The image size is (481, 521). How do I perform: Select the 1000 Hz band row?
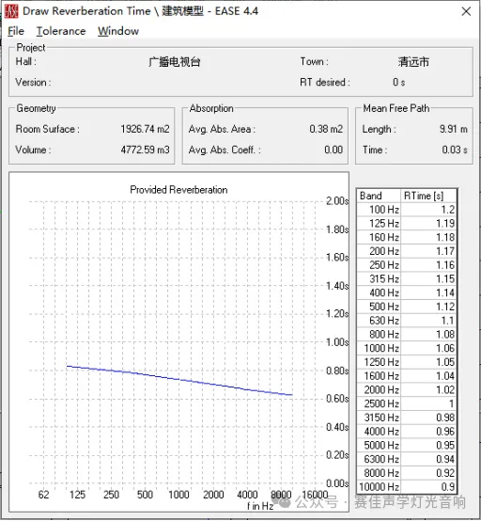[x=407, y=348]
